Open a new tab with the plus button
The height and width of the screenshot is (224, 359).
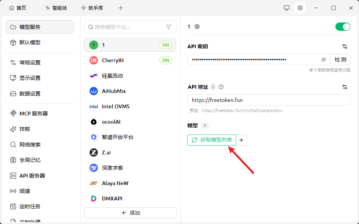(x=120, y=8)
